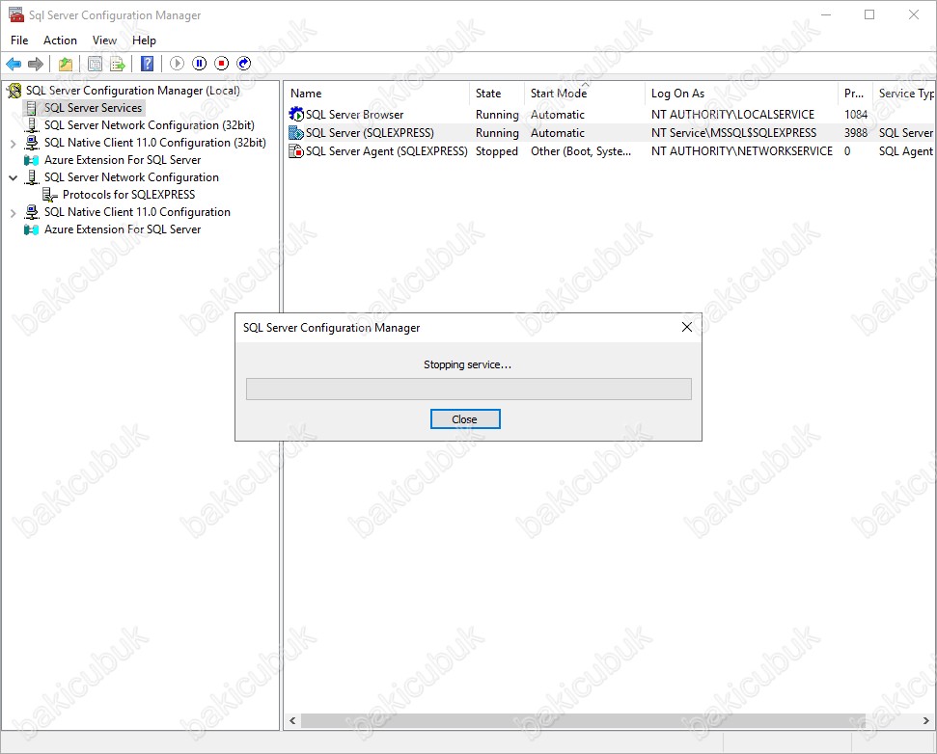
Task: Collapse SQL Server Network Configuration node
Action: pos(14,178)
